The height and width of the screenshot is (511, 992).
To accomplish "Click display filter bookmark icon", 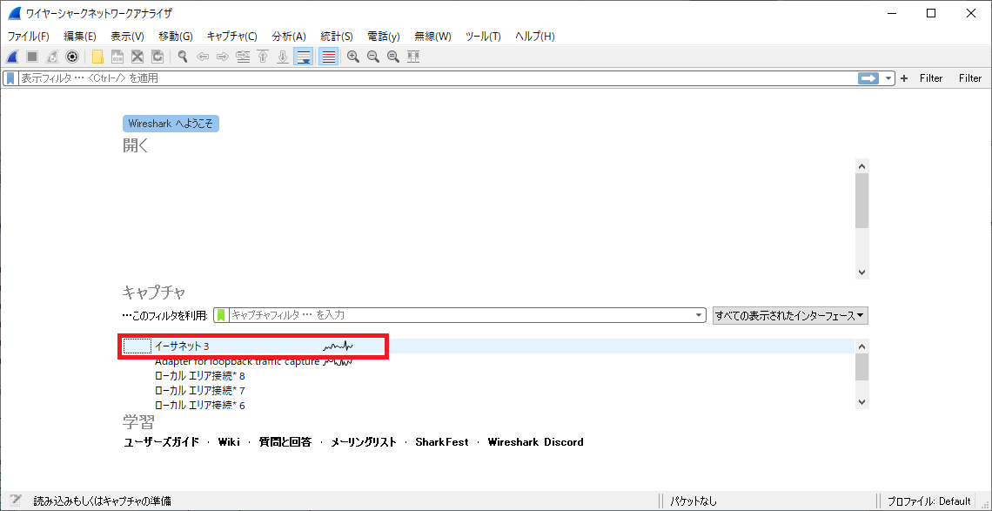I will coord(10,78).
